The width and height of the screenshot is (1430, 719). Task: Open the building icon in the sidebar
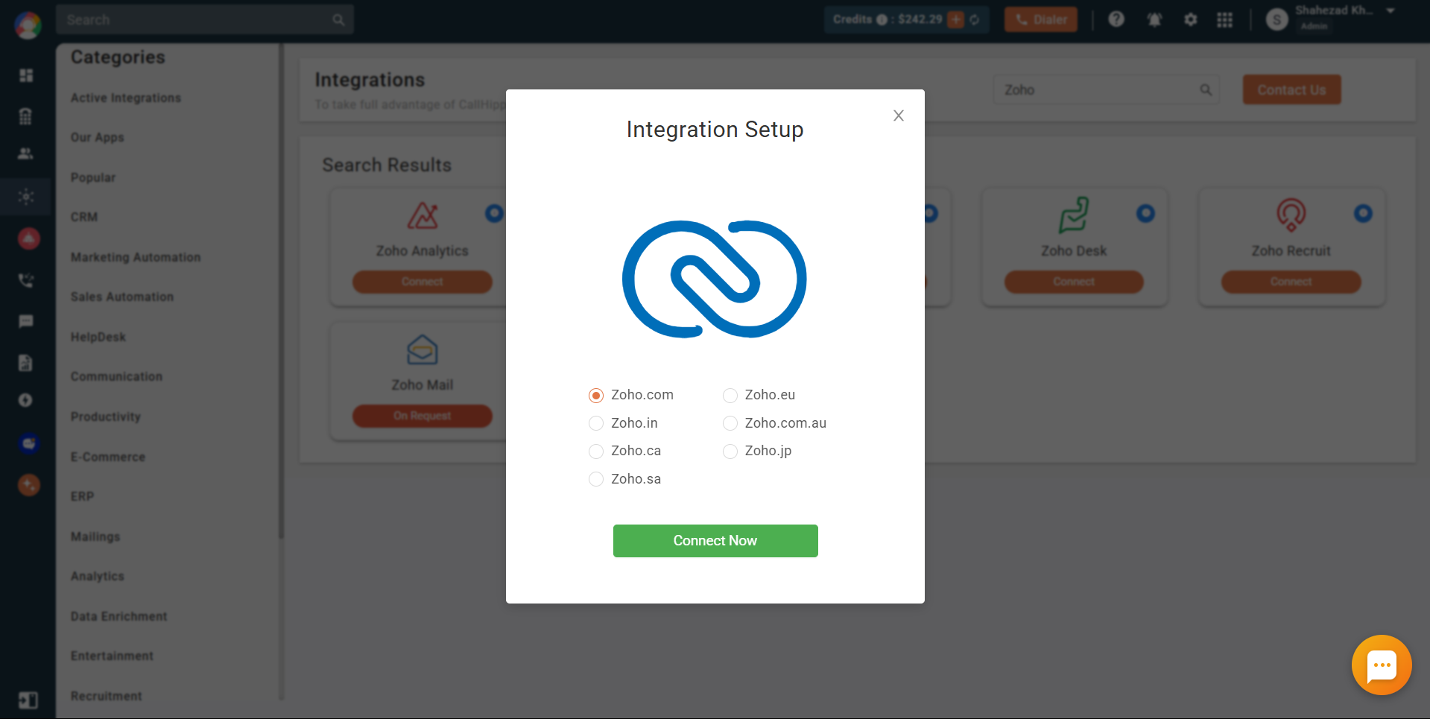coord(26,115)
